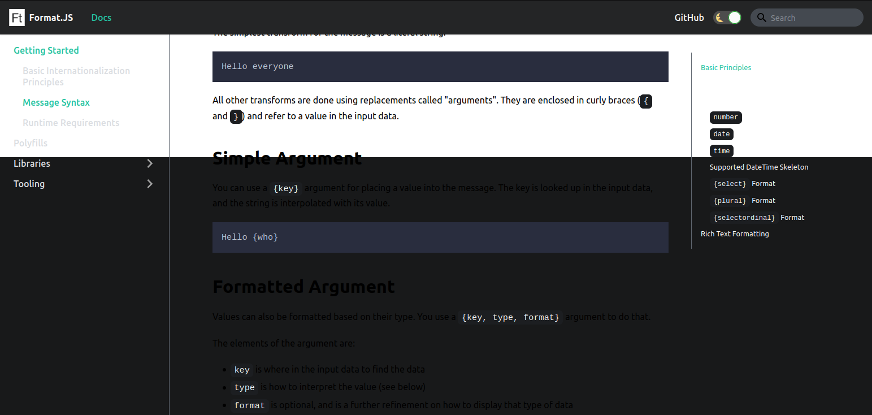Image resolution: width=872 pixels, height=415 pixels.
Task: Click the number badge in the right panel
Action: 726,117
